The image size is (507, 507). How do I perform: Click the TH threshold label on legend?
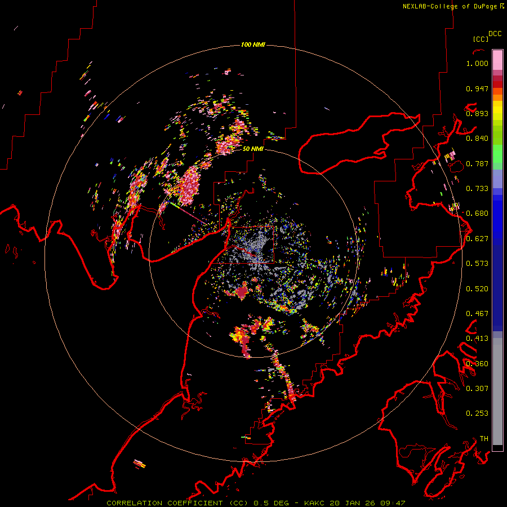pos(484,439)
